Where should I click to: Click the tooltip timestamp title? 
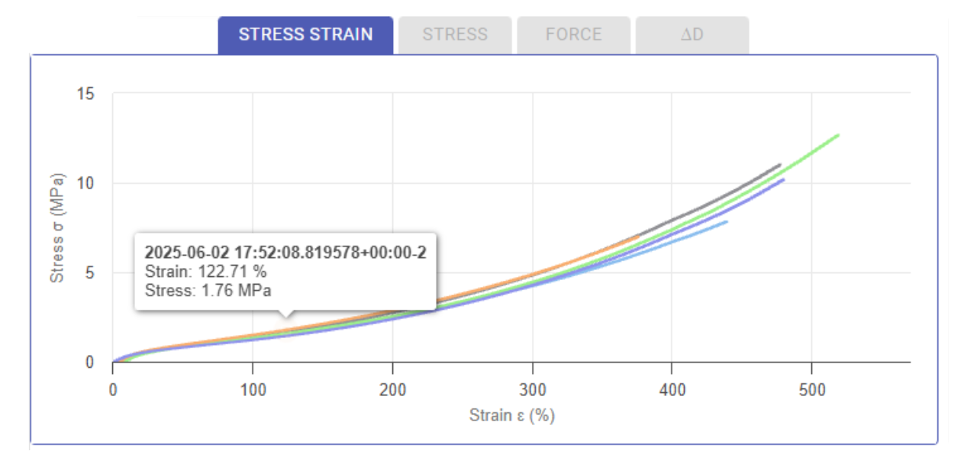click(x=285, y=253)
